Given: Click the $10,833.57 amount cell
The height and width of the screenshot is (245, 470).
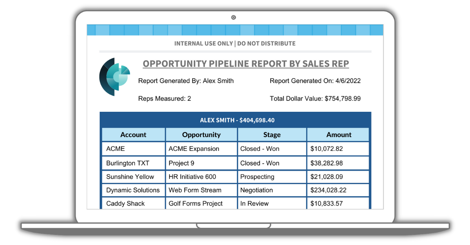Looking at the screenshot, I should pyautogui.click(x=338, y=203).
